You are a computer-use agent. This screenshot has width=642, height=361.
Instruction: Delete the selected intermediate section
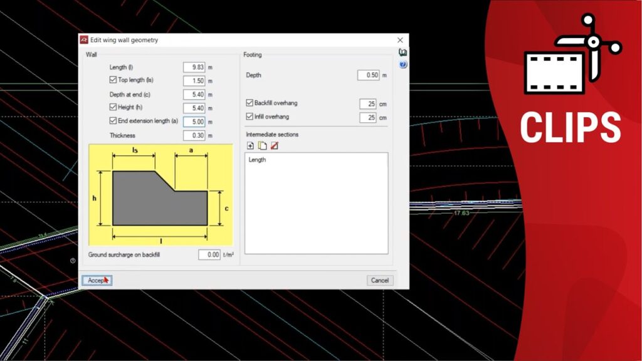tap(274, 145)
